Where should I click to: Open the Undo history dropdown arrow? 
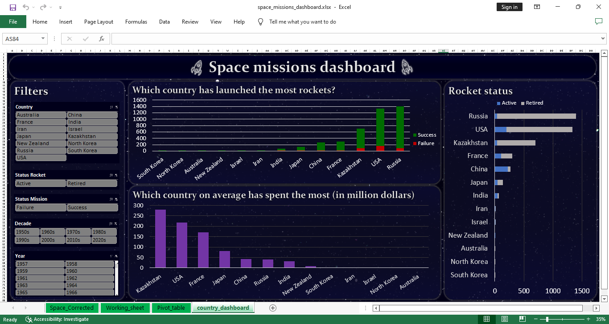[34, 8]
